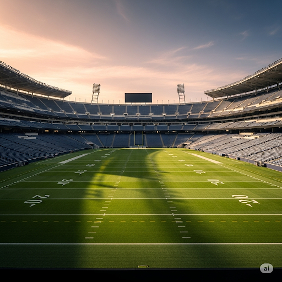
Task: Select the yellow goal post
Action: tap(139, 139)
